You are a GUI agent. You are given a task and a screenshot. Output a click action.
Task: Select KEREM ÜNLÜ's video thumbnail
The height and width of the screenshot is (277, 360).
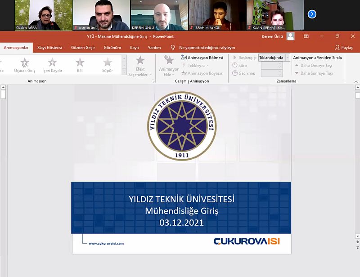click(x=159, y=15)
